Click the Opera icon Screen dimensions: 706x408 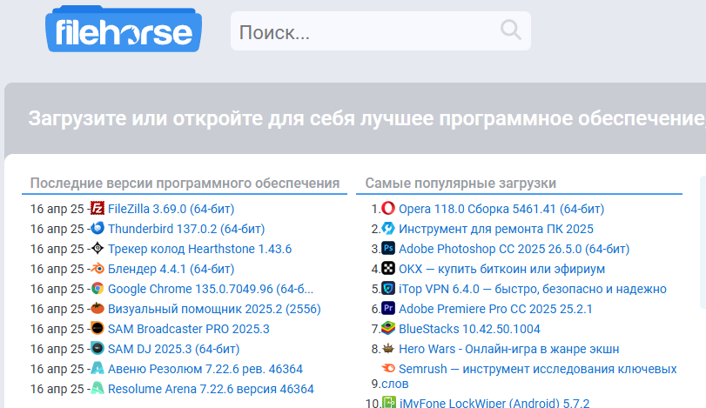tap(388, 208)
